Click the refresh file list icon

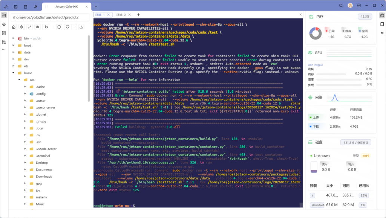click(59, 27)
